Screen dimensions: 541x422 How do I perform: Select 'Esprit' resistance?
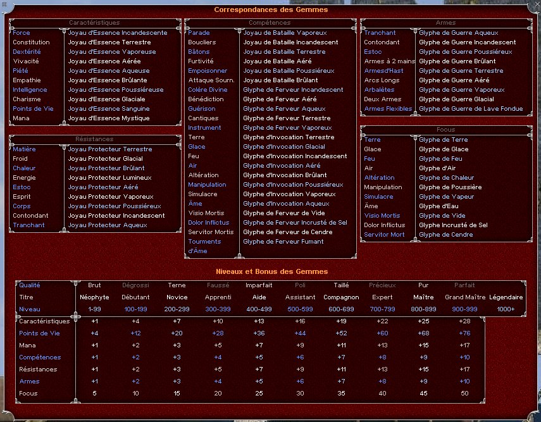(x=22, y=197)
